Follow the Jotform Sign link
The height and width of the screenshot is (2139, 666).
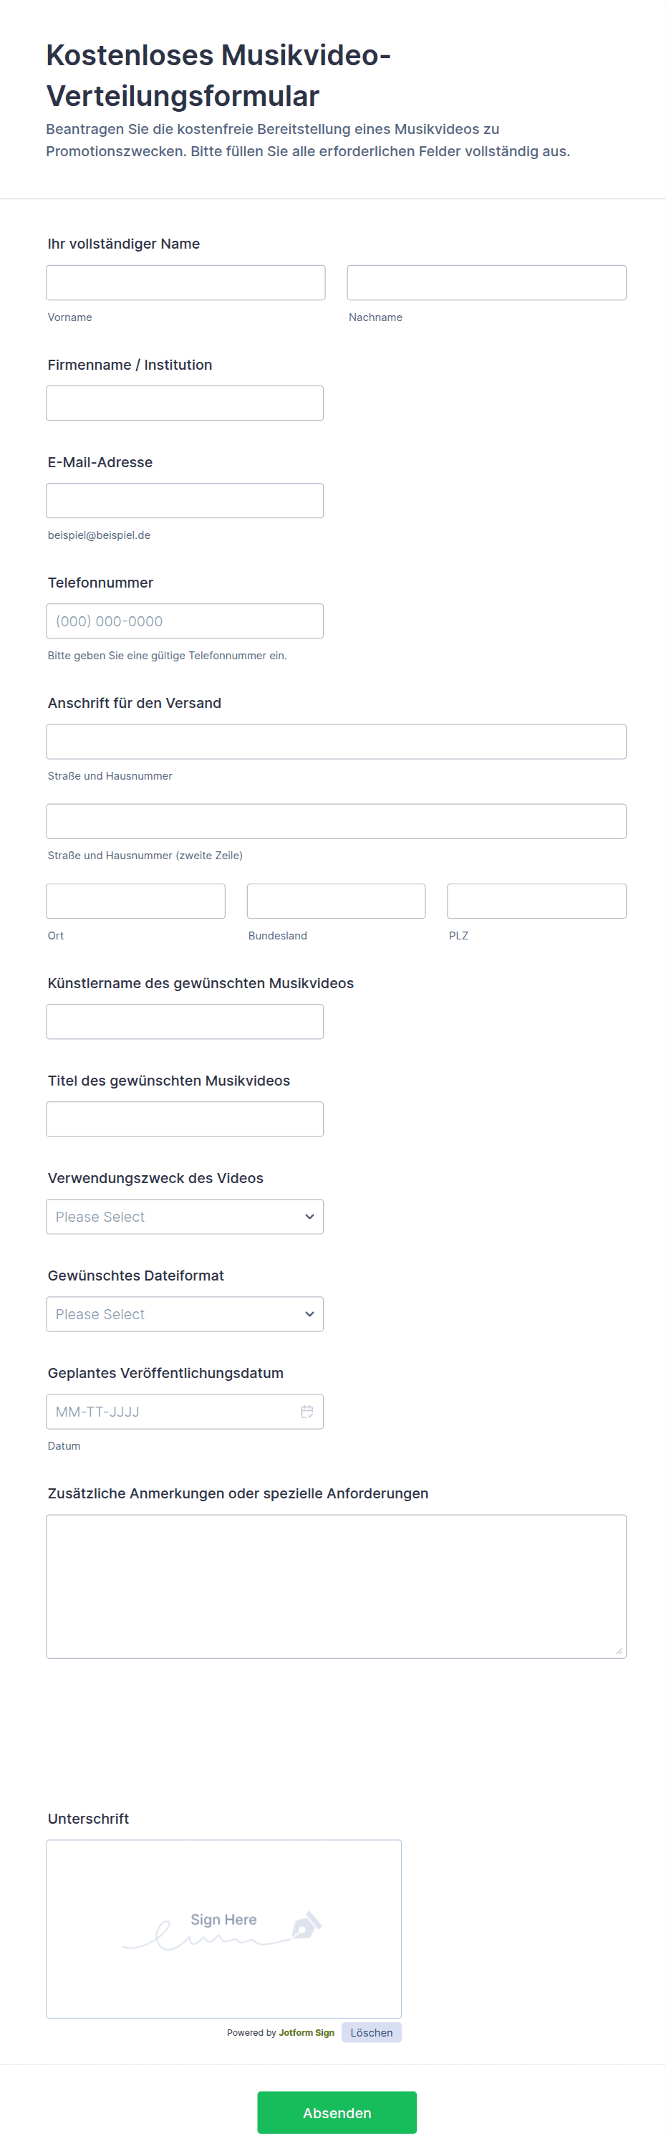(x=306, y=2032)
